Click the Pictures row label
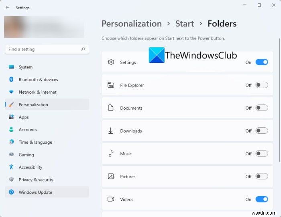This screenshot has width=281, height=217. point(128,177)
